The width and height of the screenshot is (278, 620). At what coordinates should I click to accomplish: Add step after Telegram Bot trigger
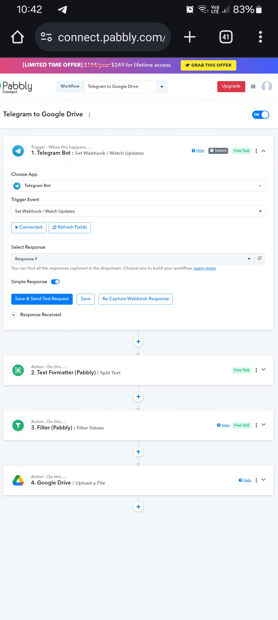(138, 342)
